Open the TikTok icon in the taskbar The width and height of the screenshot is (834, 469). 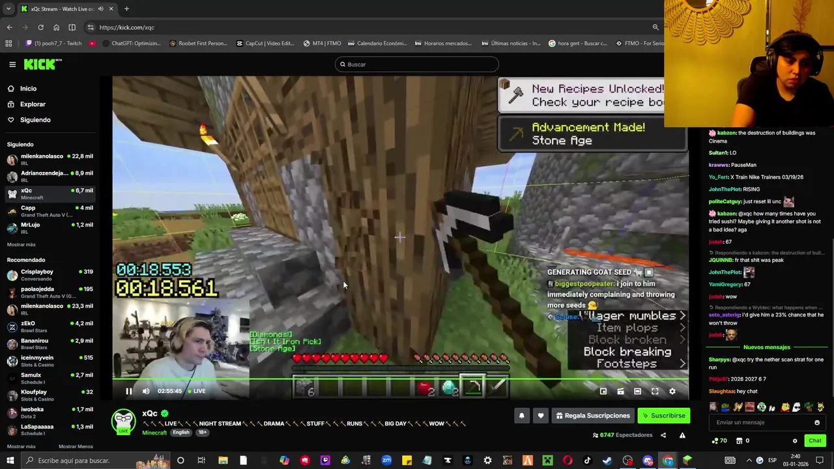tap(587, 461)
